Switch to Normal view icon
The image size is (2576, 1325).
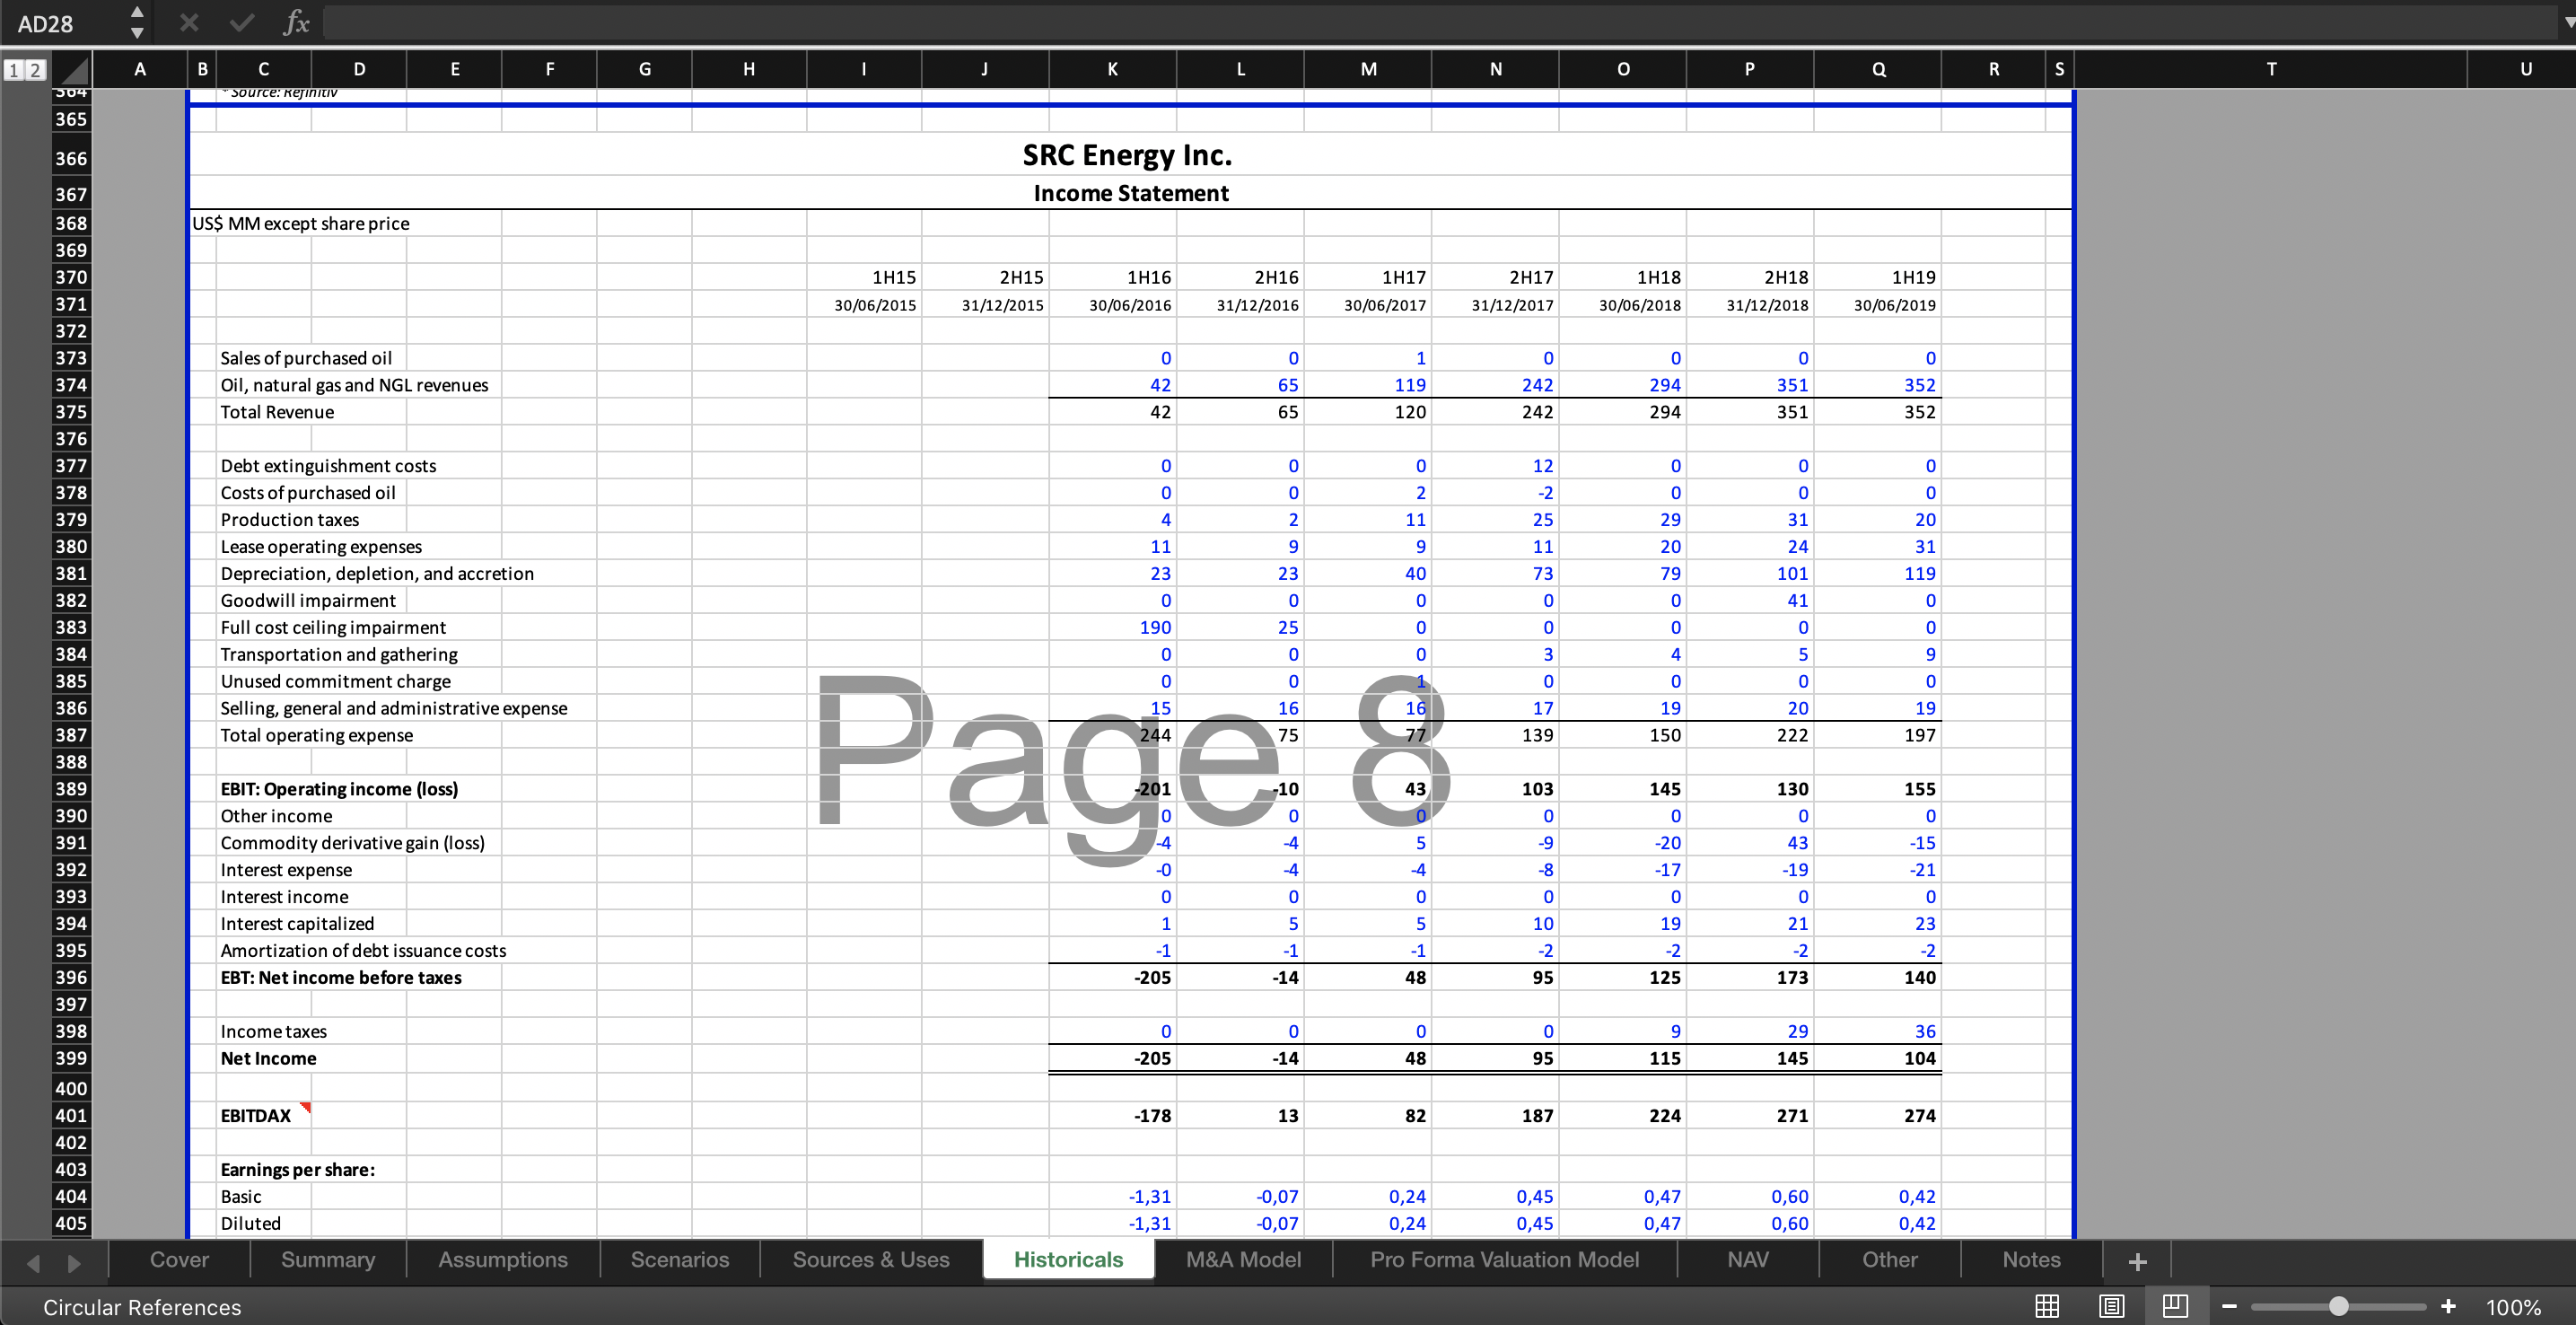(x=2047, y=1306)
